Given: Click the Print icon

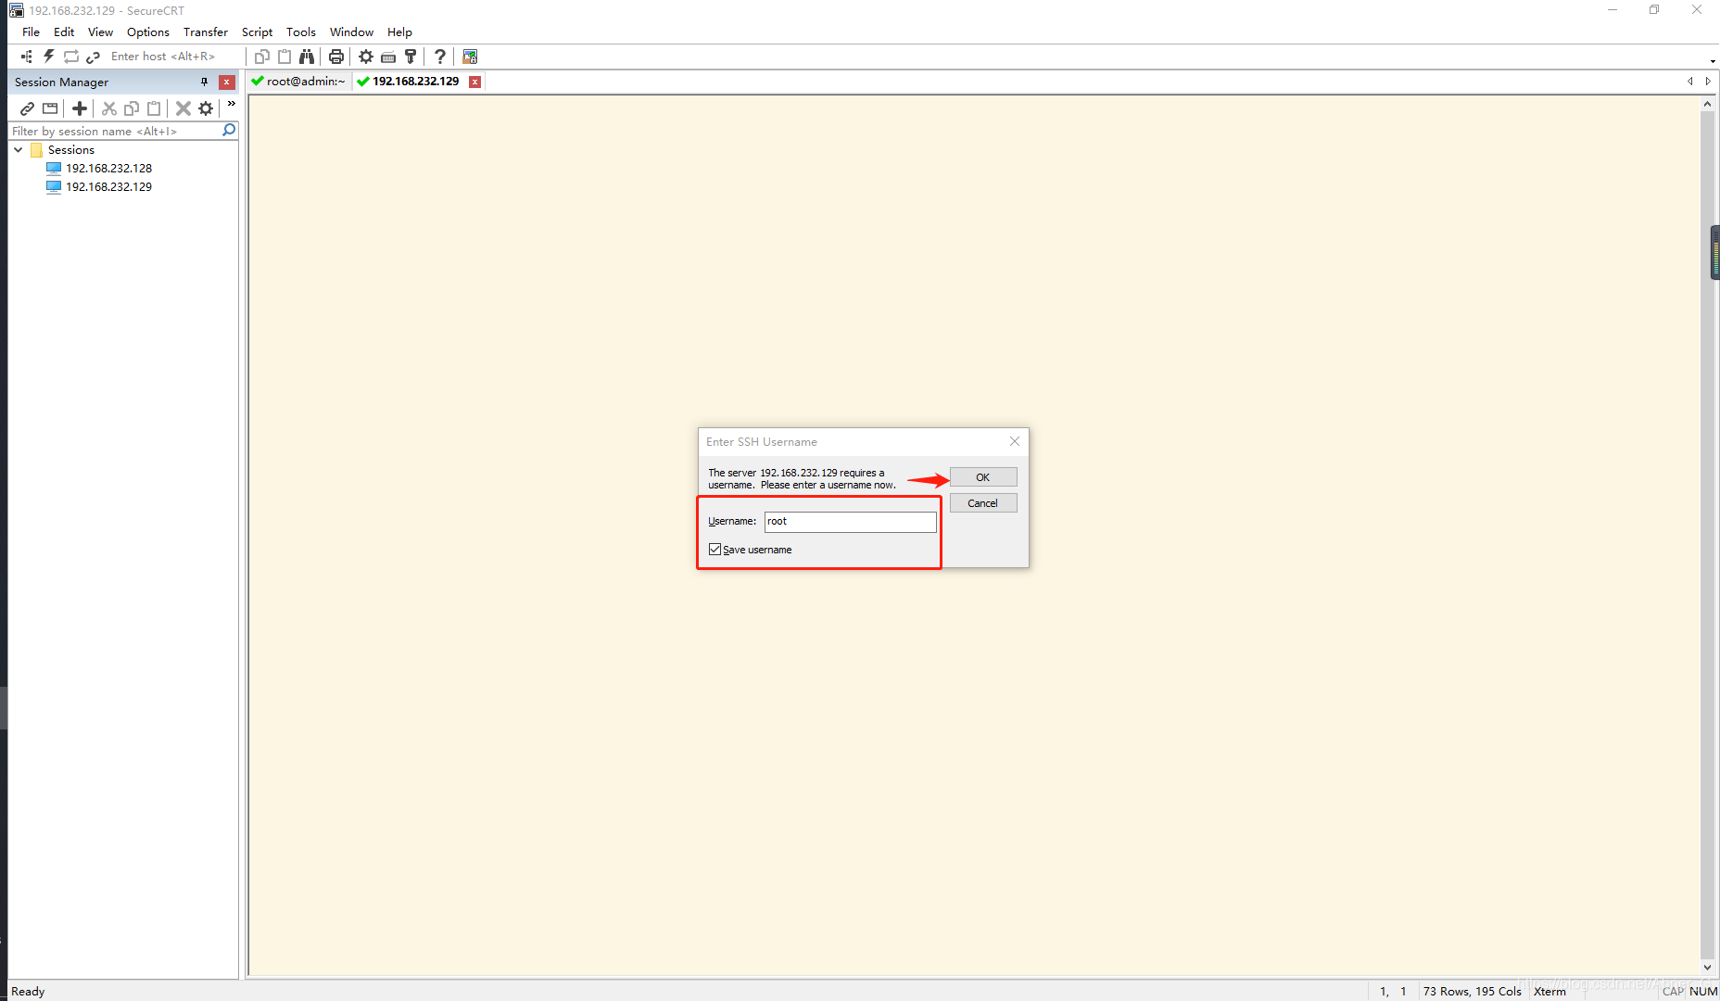Looking at the screenshot, I should [336, 57].
